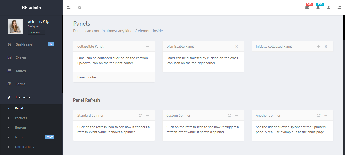The width and height of the screenshot is (345, 155).
Task: Open the messages envelope icon
Action: (307, 8)
